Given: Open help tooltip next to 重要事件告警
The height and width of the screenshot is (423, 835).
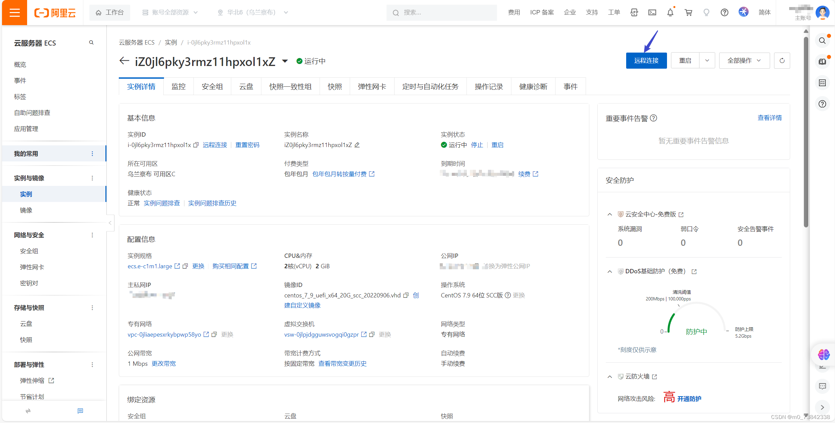Looking at the screenshot, I should click(x=654, y=118).
